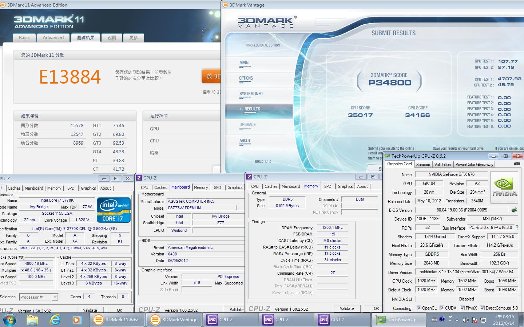The height and width of the screenshot is (327, 524).
Task: Open SYSTEM INFO in 3DMark Vantage
Action: [x=251, y=94]
